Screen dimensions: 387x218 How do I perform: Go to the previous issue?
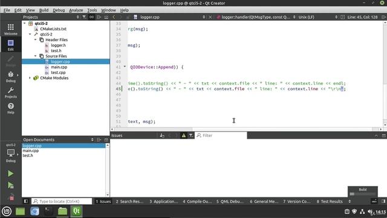[x=169, y=136]
